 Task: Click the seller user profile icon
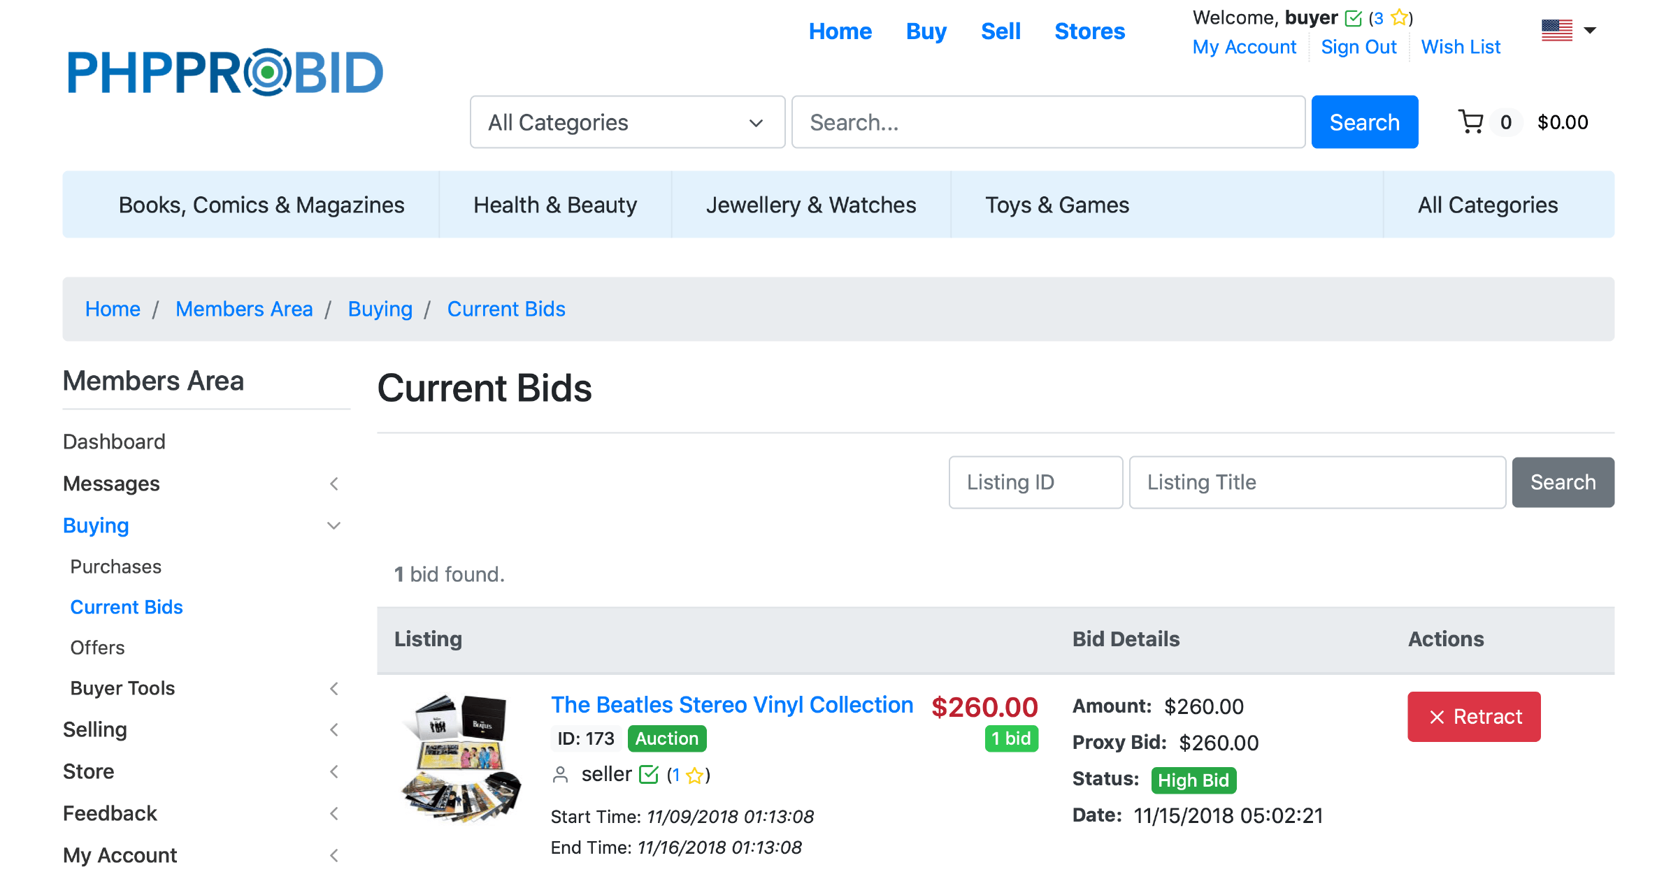point(560,775)
